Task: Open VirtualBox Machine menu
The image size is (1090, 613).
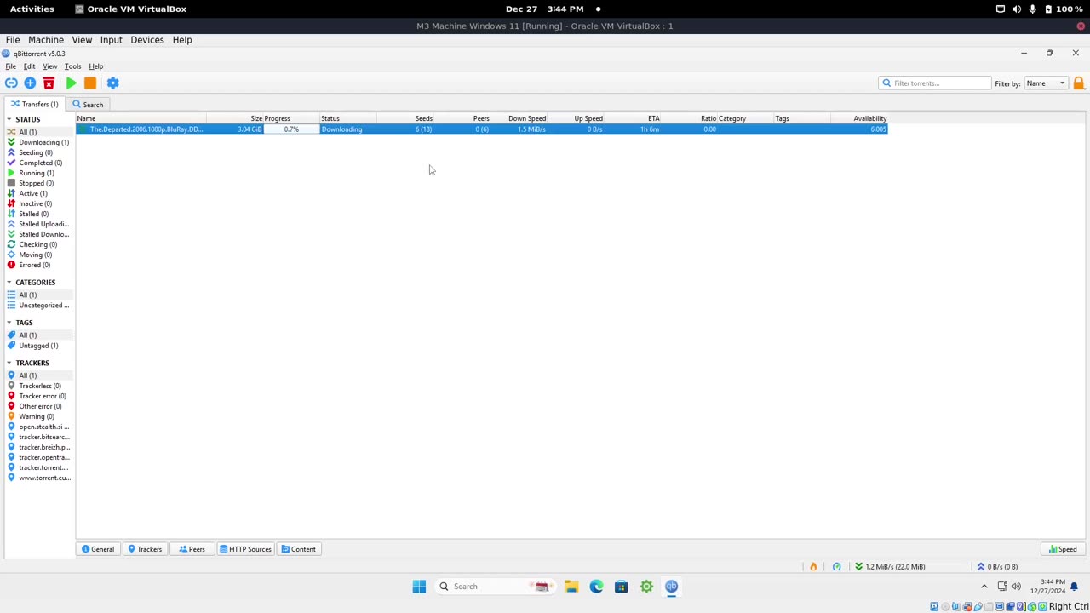Action: (x=46, y=40)
